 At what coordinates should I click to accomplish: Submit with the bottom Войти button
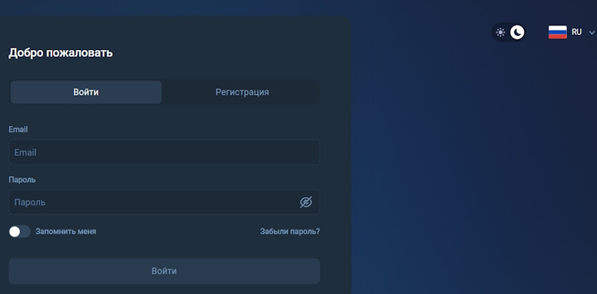[164, 271]
